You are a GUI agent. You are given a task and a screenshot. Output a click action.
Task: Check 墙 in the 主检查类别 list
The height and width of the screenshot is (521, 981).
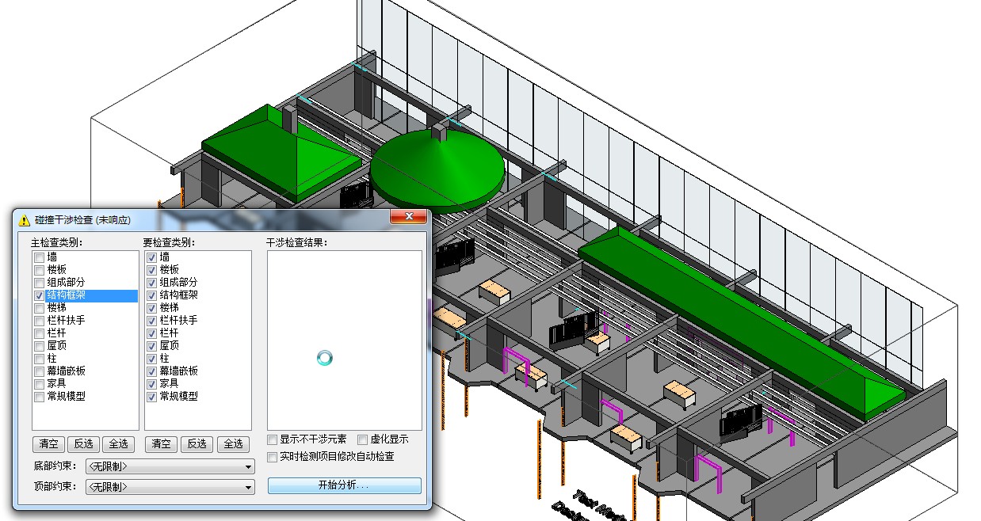[40, 257]
